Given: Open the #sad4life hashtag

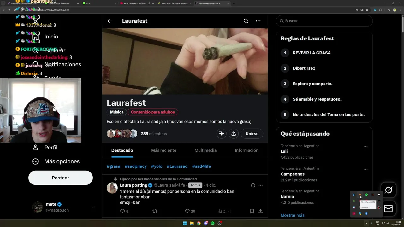Looking at the screenshot, I should (201, 166).
